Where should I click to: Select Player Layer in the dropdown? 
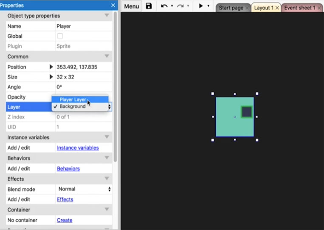tap(80, 99)
